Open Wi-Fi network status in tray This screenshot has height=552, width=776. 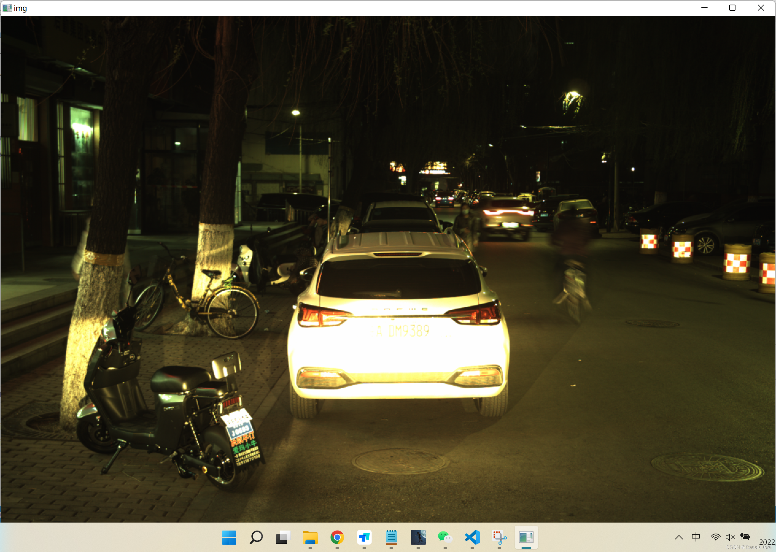click(716, 537)
